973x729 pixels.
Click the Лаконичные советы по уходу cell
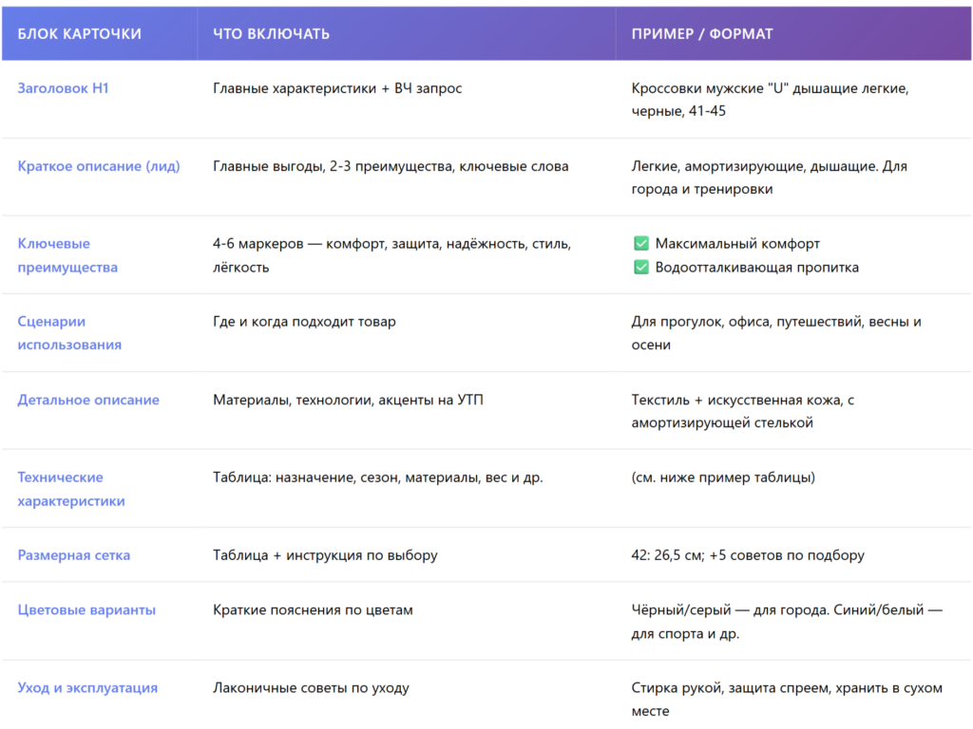click(311, 688)
